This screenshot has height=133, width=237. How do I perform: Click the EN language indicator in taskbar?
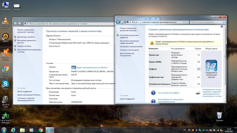click(185, 130)
